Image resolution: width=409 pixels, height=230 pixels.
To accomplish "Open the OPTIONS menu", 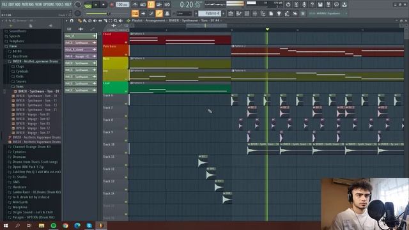I will point(49,4).
